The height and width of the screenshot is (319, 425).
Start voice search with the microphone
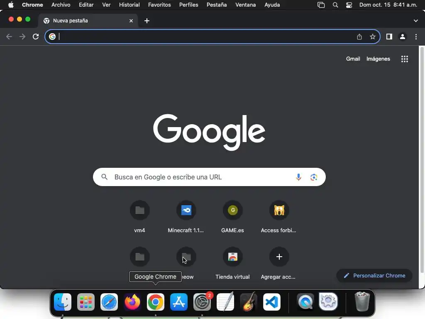pyautogui.click(x=298, y=177)
